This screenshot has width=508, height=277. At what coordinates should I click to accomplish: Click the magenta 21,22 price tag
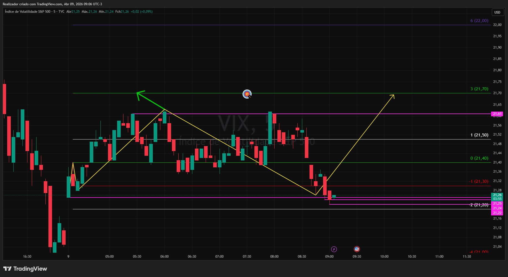(497, 213)
